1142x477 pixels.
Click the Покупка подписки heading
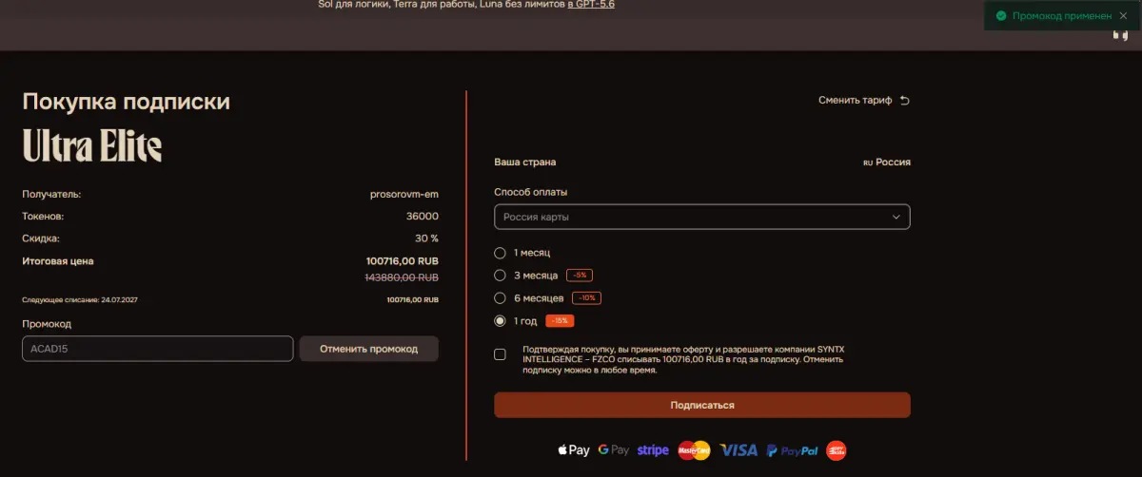tap(127, 102)
